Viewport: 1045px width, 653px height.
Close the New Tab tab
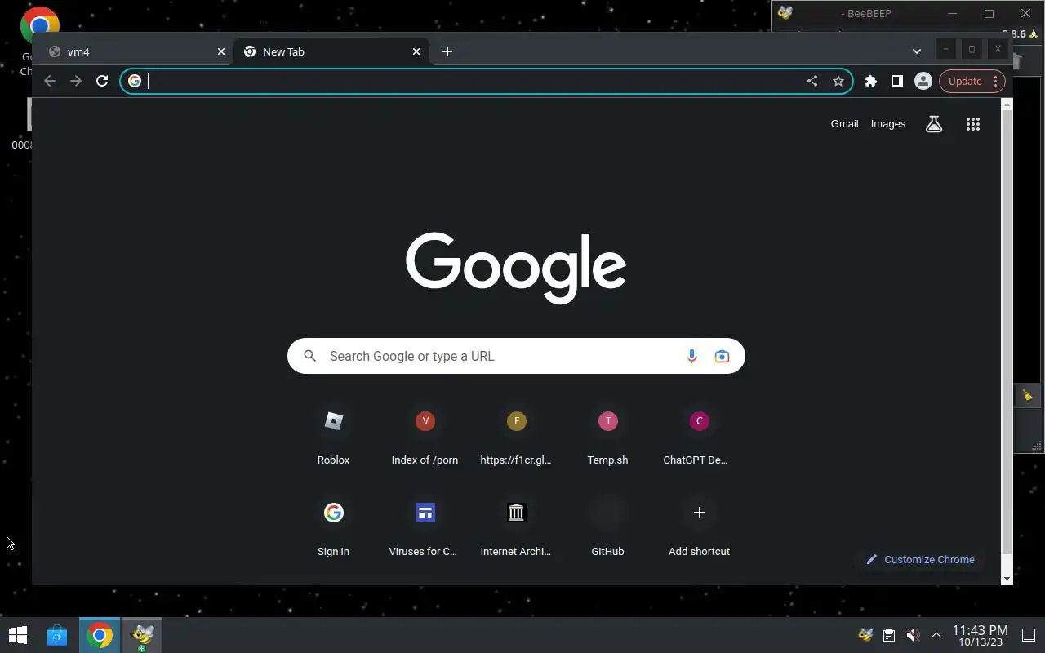click(x=416, y=51)
